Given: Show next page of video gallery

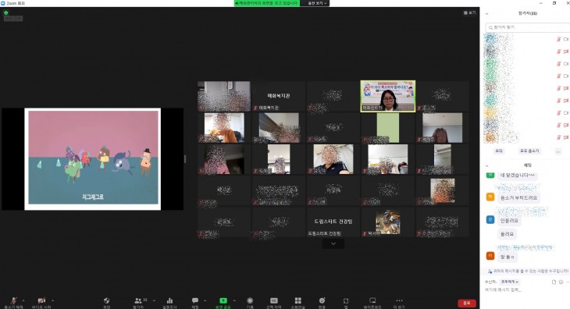Looking at the screenshot, I should (x=333, y=243).
